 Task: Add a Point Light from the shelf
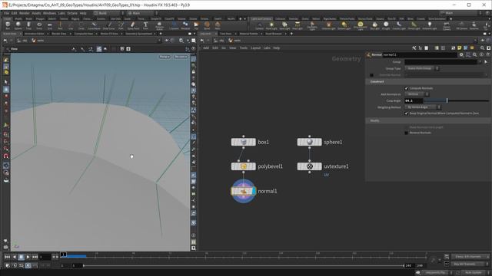(271, 25)
